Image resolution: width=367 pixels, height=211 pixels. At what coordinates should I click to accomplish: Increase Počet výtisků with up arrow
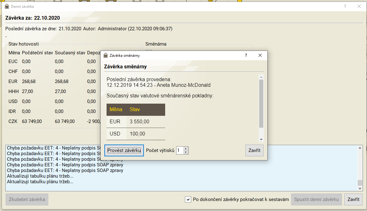186,149
